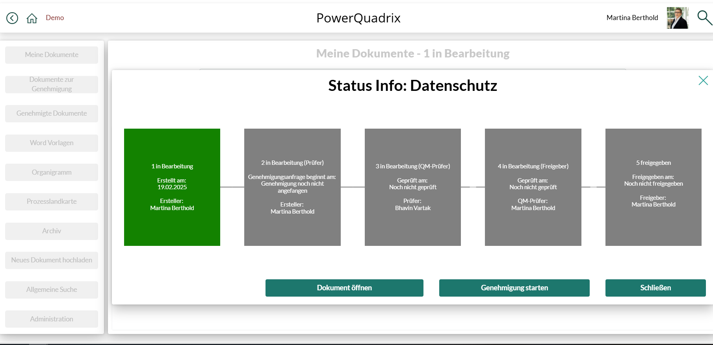This screenshot has width=713, height=345.
Task: Click Meine Dokumente - 1 in Bearbeitung heading
Action: tap(413, 54)
